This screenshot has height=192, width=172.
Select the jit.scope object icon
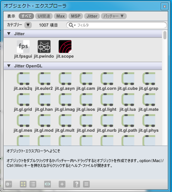click(x=65, y=46)
